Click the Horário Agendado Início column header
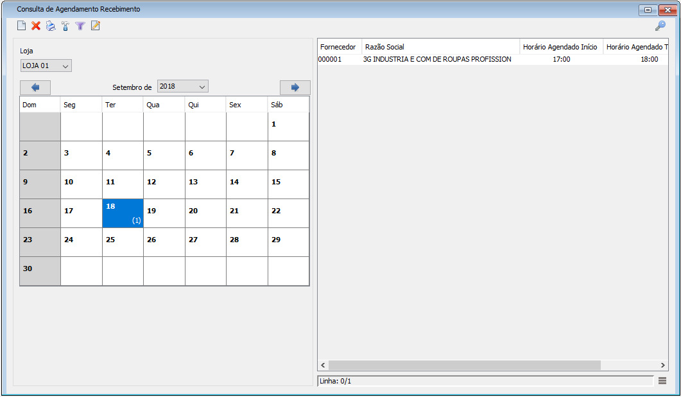The width and height of the screenshot is (681, 397). pos(560,47)
